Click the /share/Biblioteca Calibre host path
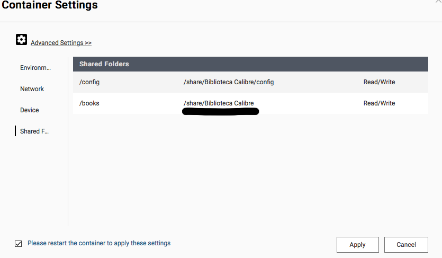This screenshot has height=258, width=442. 219,103
